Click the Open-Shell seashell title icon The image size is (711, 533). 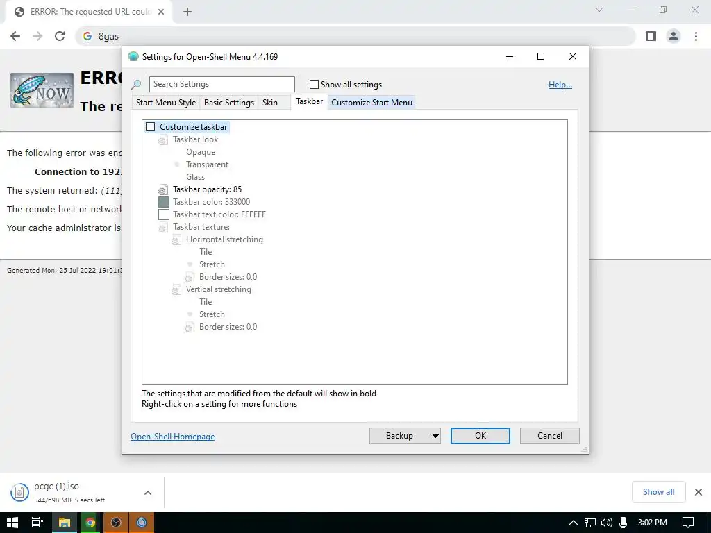[x=133, y=56]
